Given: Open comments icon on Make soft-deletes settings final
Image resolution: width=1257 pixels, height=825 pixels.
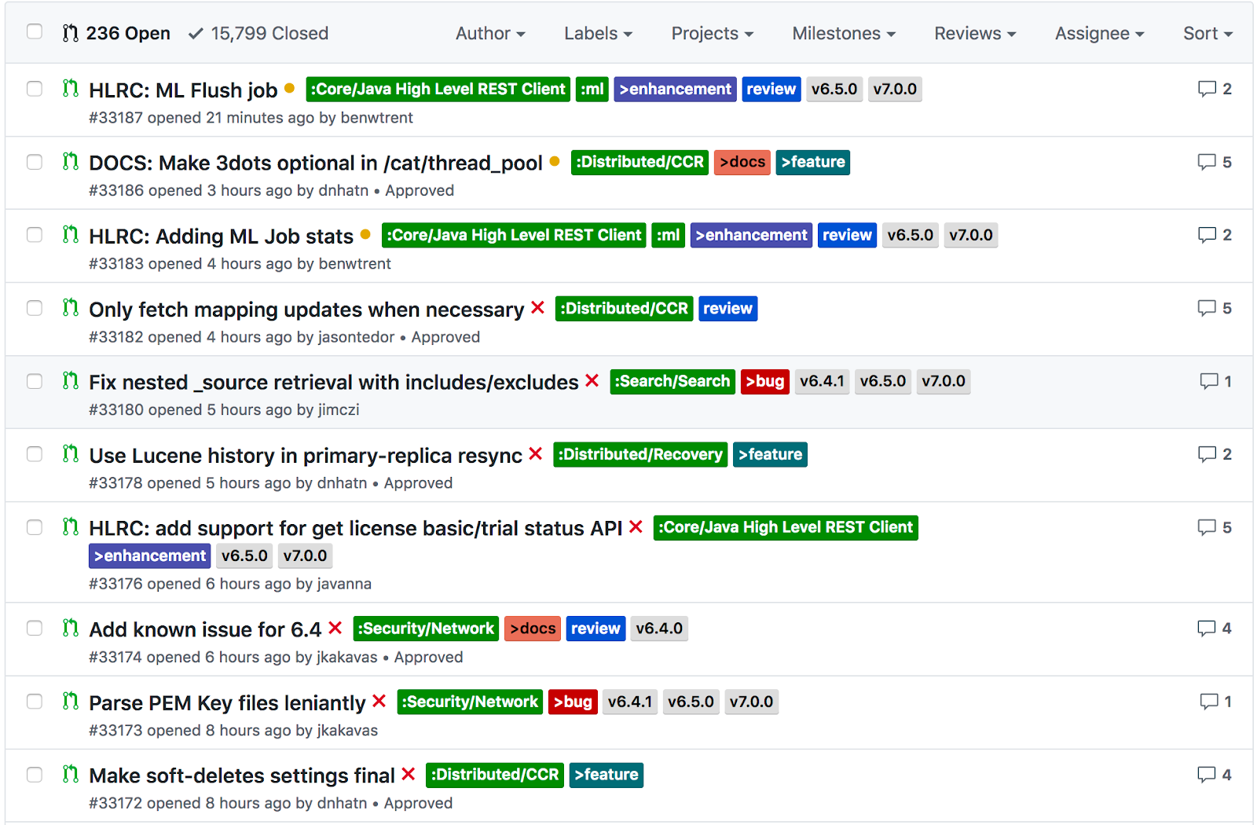Looking at the screenshot, I should click(1206, 775).
